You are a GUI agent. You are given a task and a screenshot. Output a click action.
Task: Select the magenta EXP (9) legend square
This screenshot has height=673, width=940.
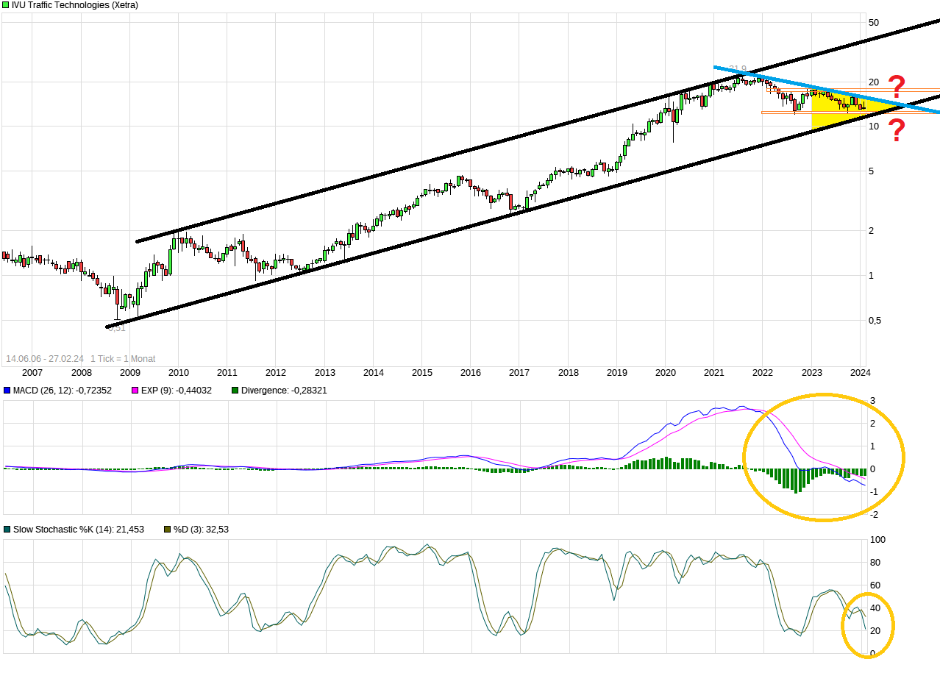coord(135,391)
